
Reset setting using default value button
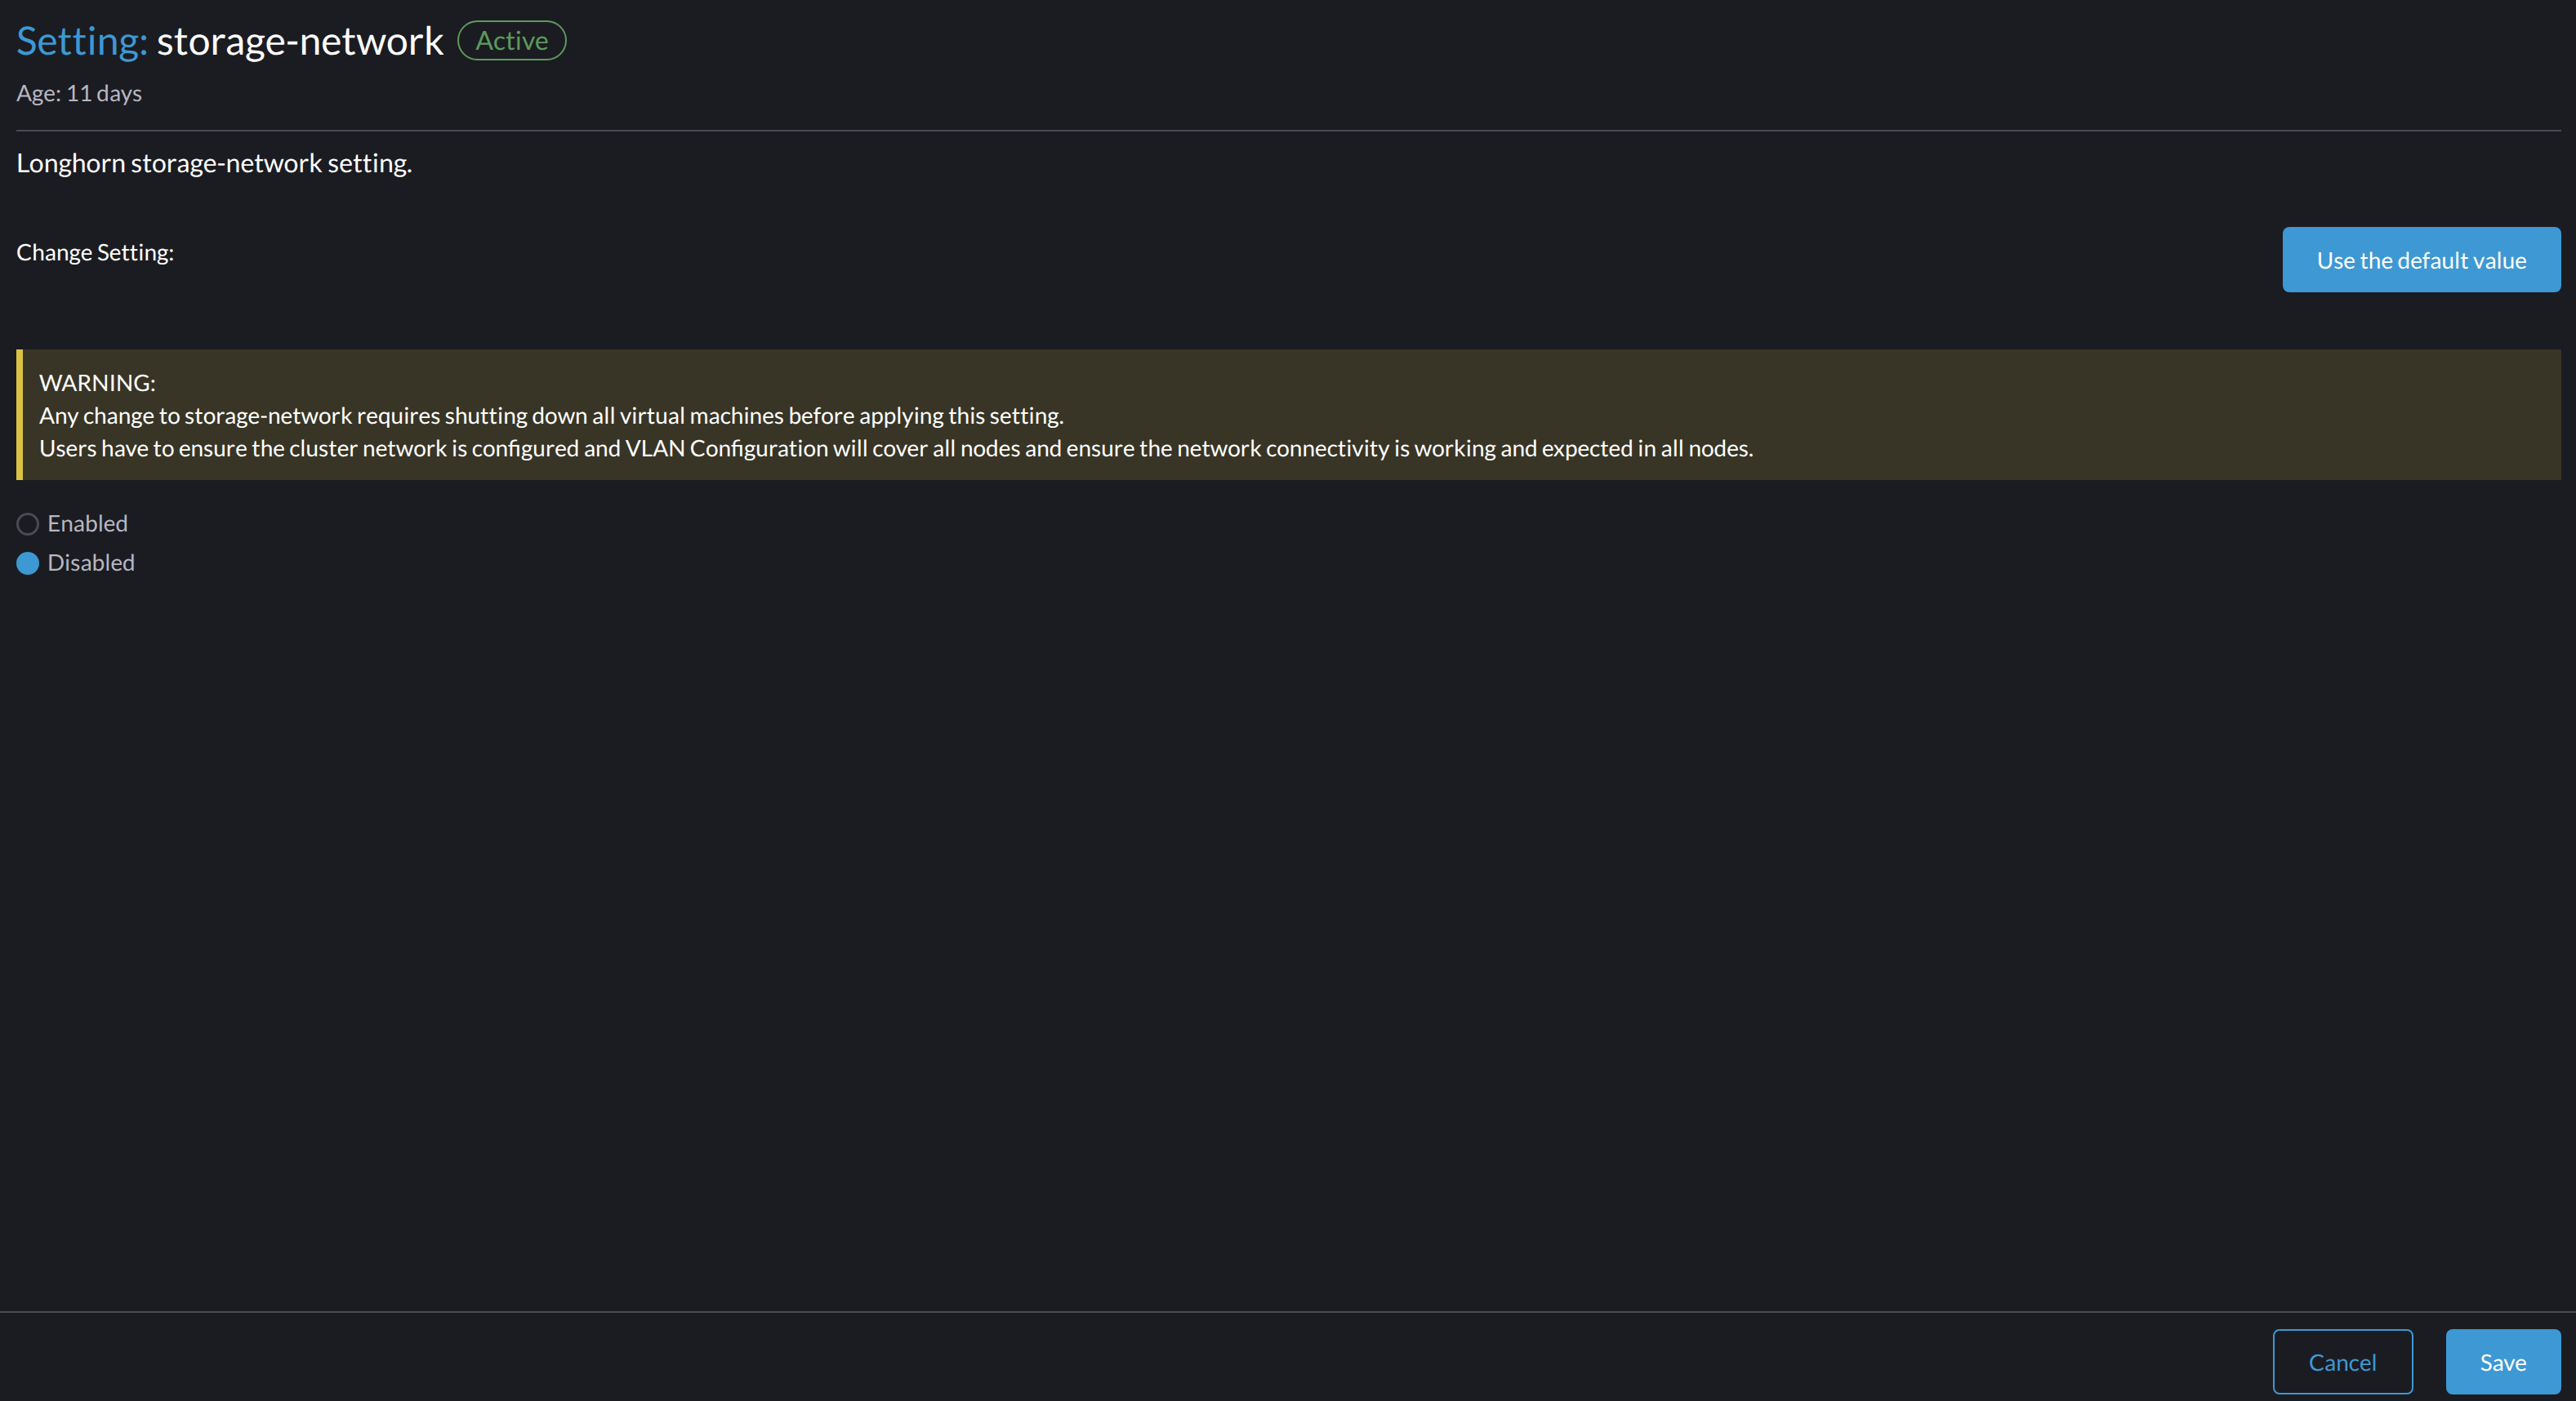tap(2420, 260)
